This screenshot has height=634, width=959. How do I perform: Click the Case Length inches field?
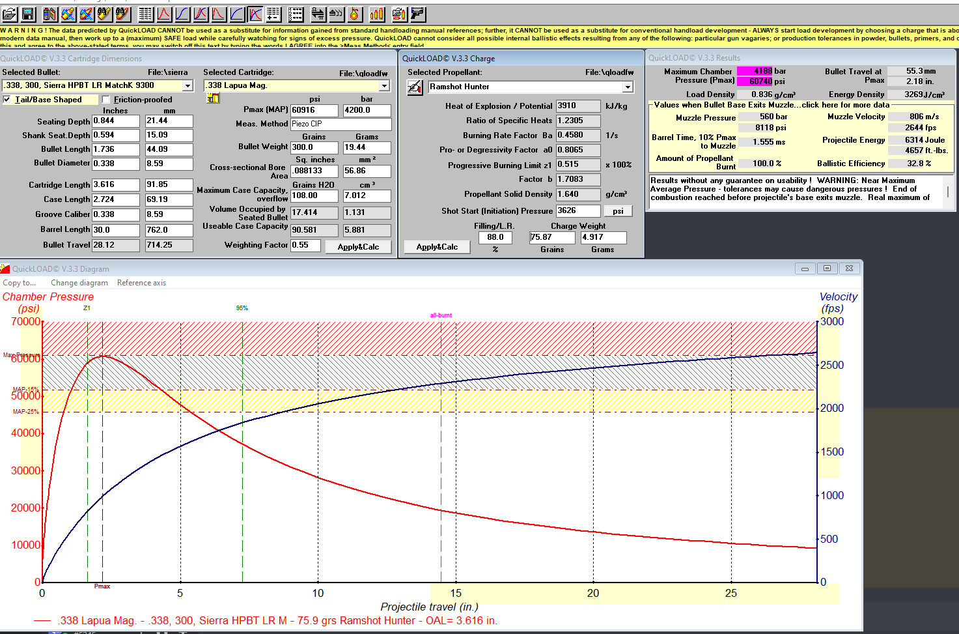click(116, 200)
